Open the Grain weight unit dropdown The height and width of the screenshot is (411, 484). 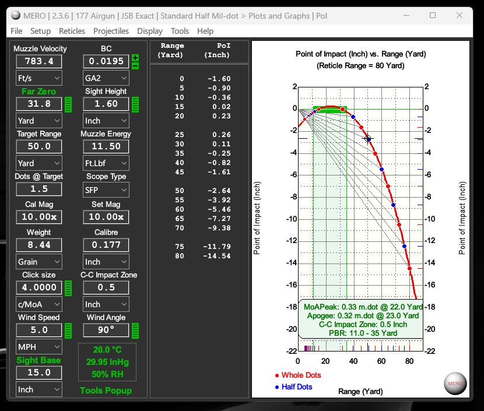point(39,262)
